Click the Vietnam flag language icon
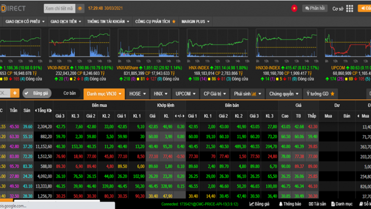Screen dimensions: 371x209 (294, 8)
